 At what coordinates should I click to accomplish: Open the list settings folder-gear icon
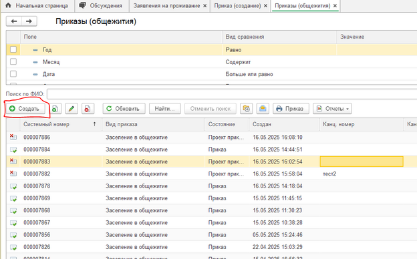(x=247, y=109)
